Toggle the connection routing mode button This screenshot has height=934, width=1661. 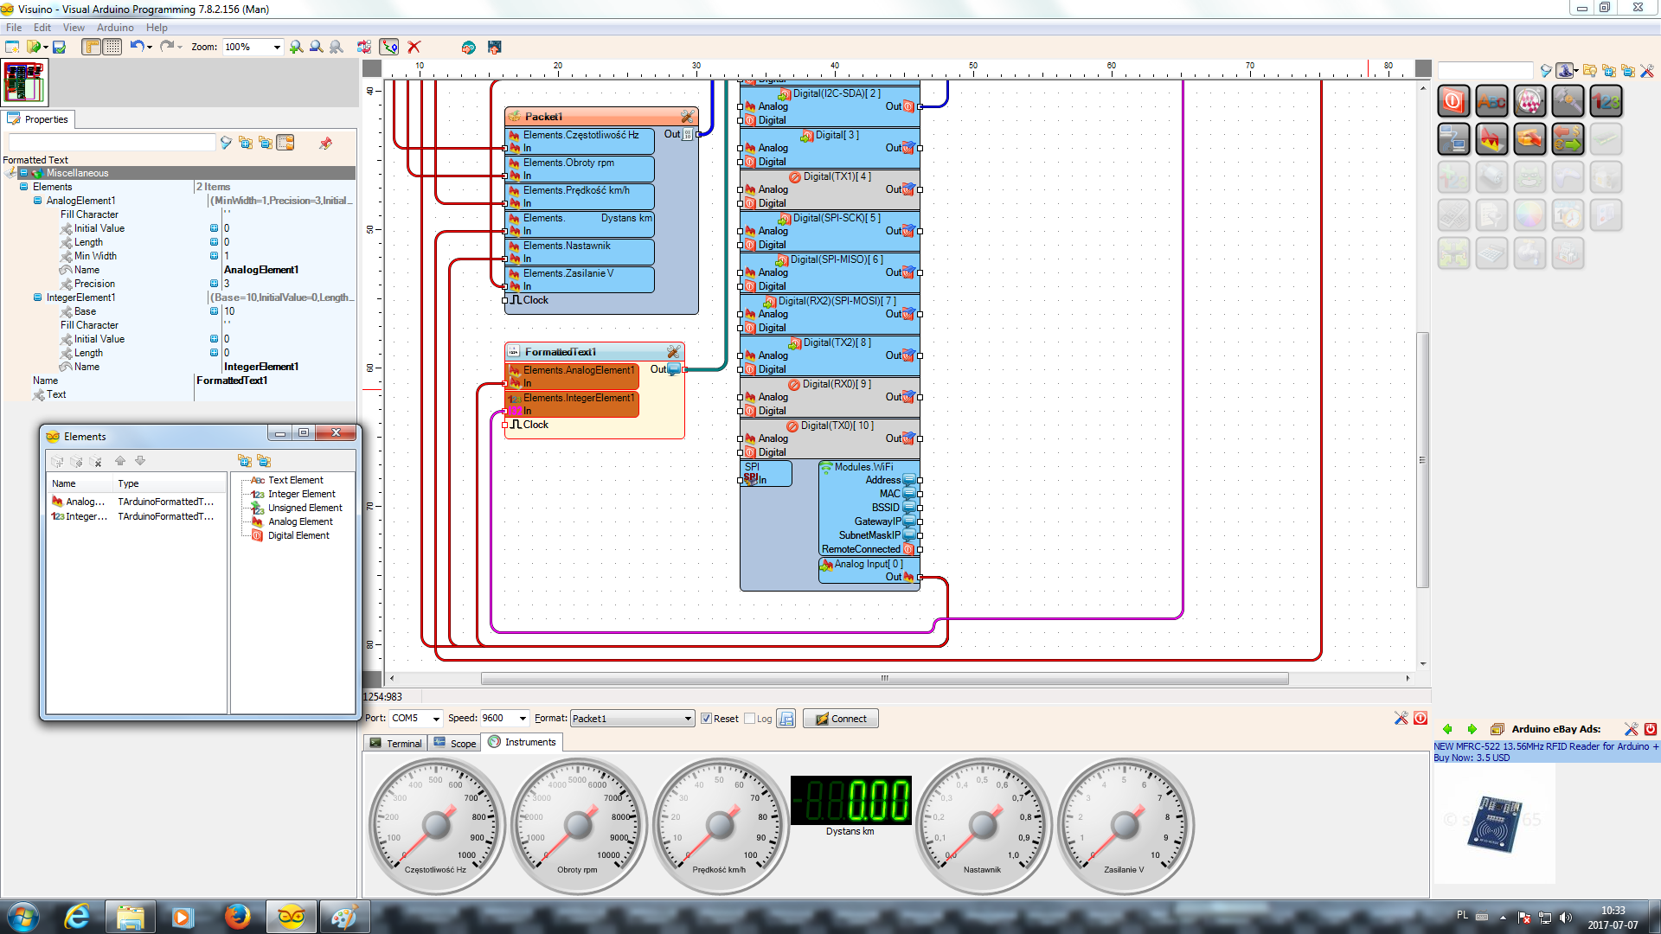point(389,47)
